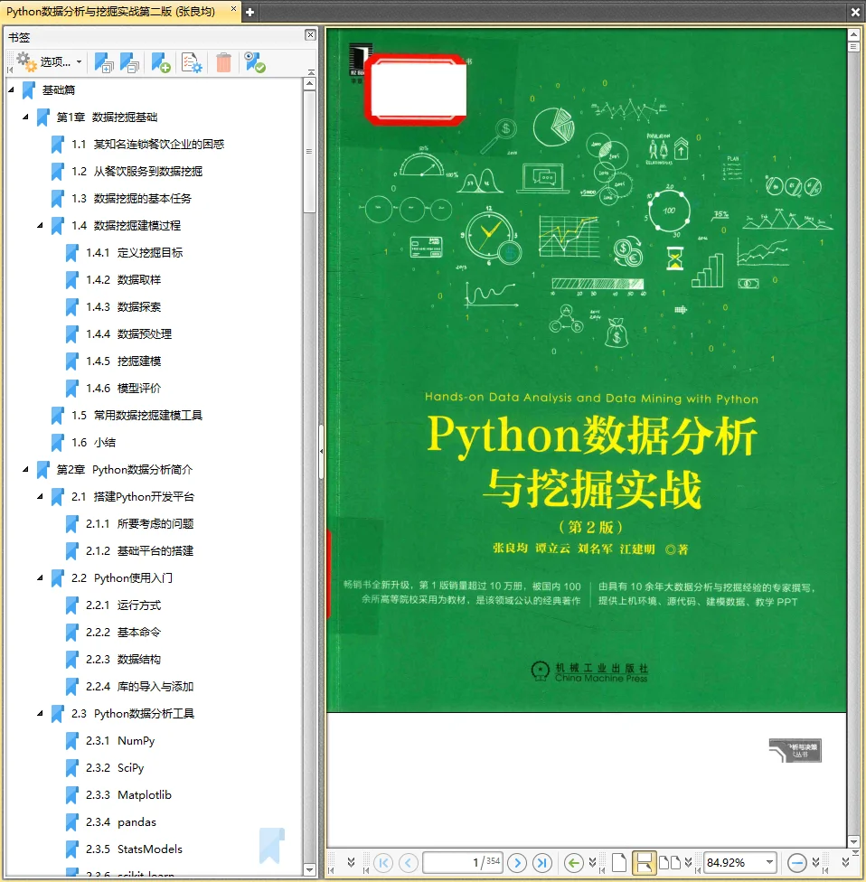Delete bookmark using trash icon
This screenshot has height=882, width=866.
point(223,62)
